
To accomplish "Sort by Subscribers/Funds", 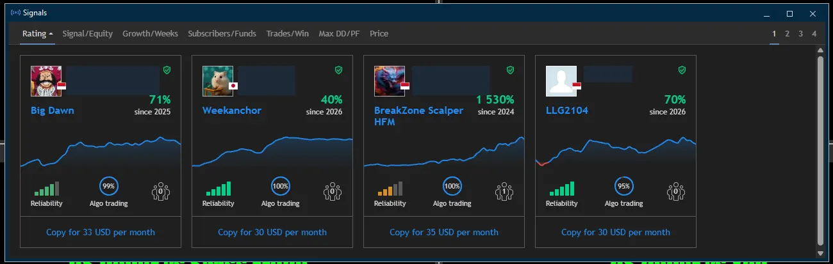I will pyautogui.click(x=222, y=33).
